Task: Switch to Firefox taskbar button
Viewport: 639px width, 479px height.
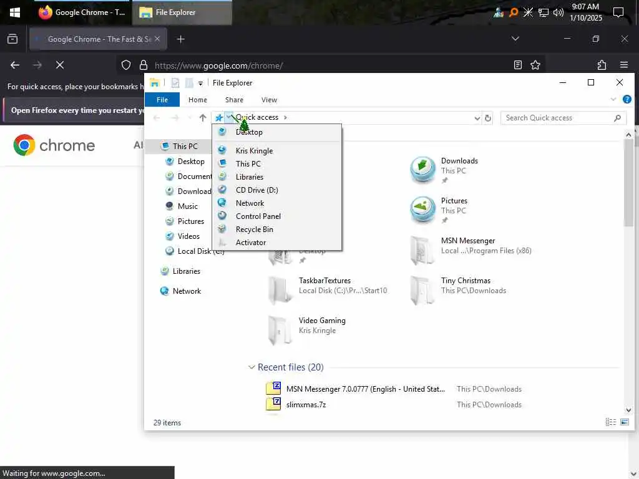Action: tap(82, 12)
